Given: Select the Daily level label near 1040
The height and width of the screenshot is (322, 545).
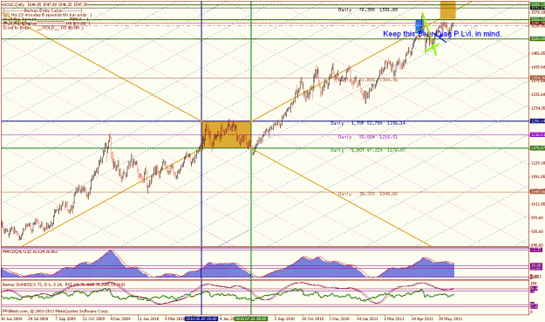Looking at the screenshot, I should coord(368,194).
